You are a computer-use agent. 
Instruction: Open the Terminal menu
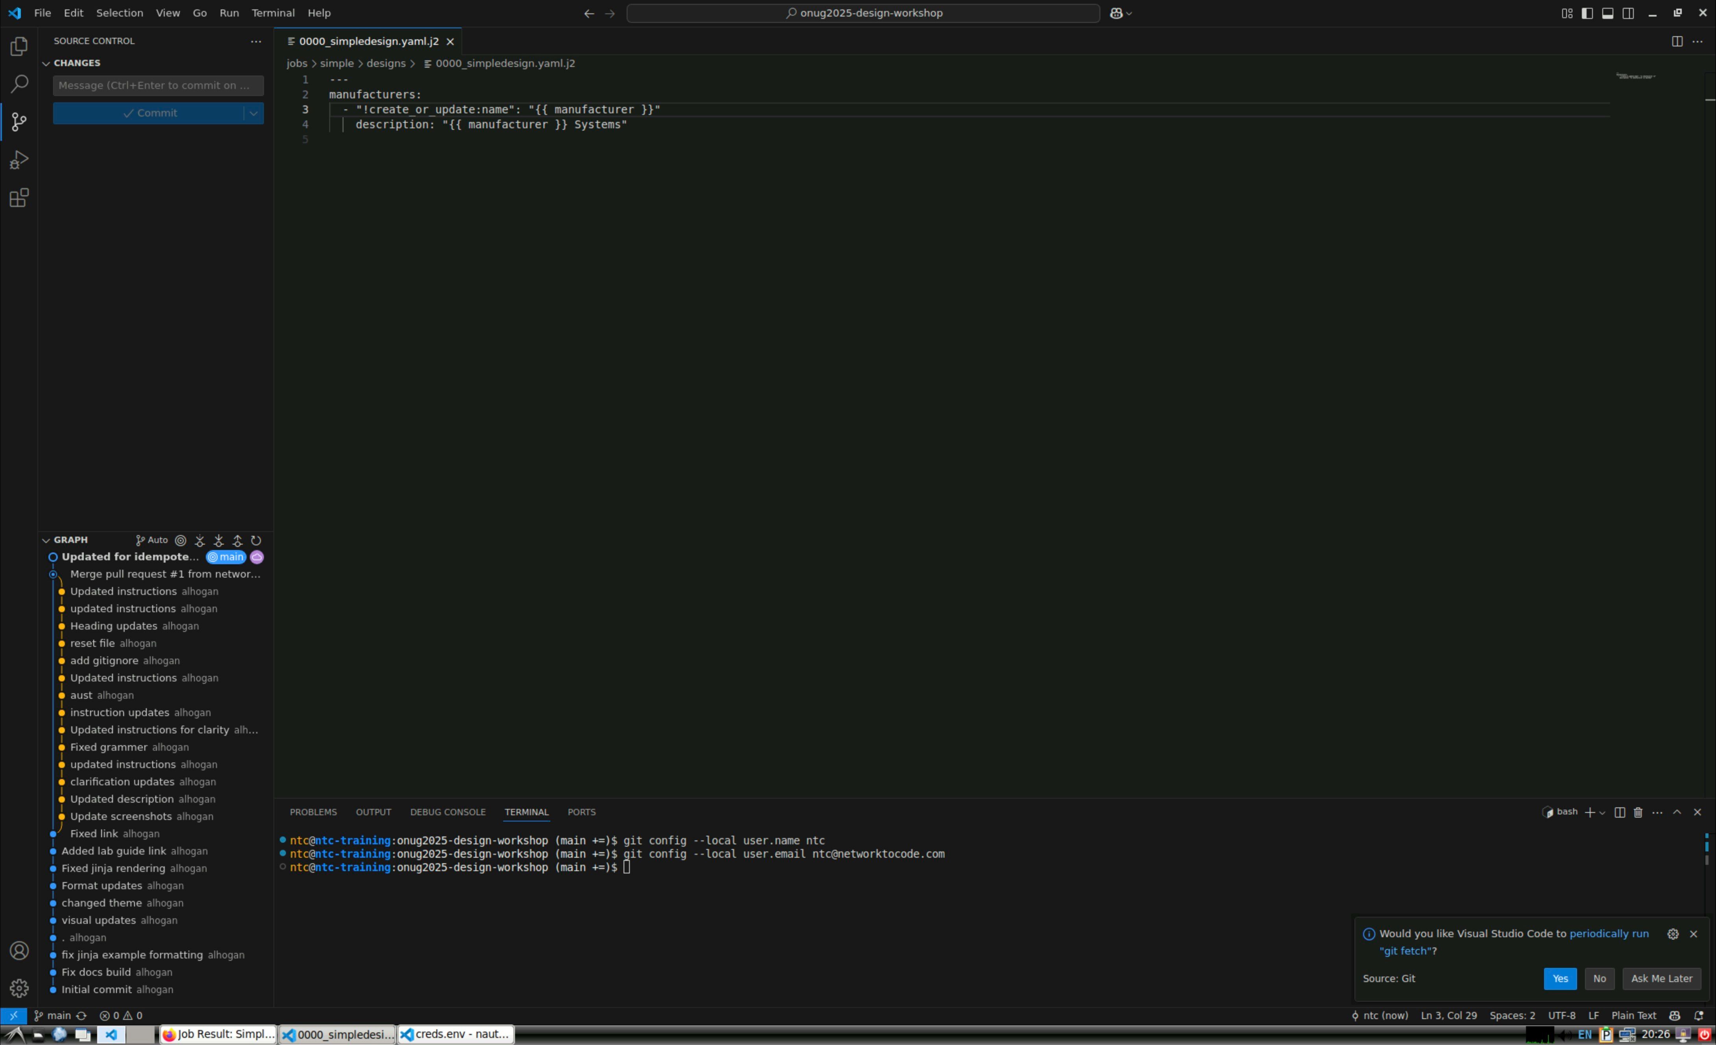(272, 13)
